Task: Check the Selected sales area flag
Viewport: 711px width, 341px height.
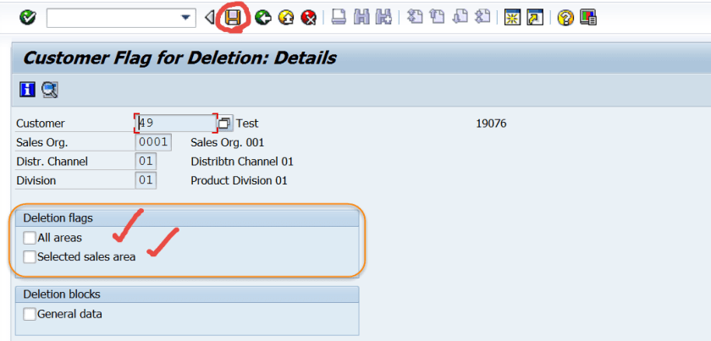Action: point(30,256)
